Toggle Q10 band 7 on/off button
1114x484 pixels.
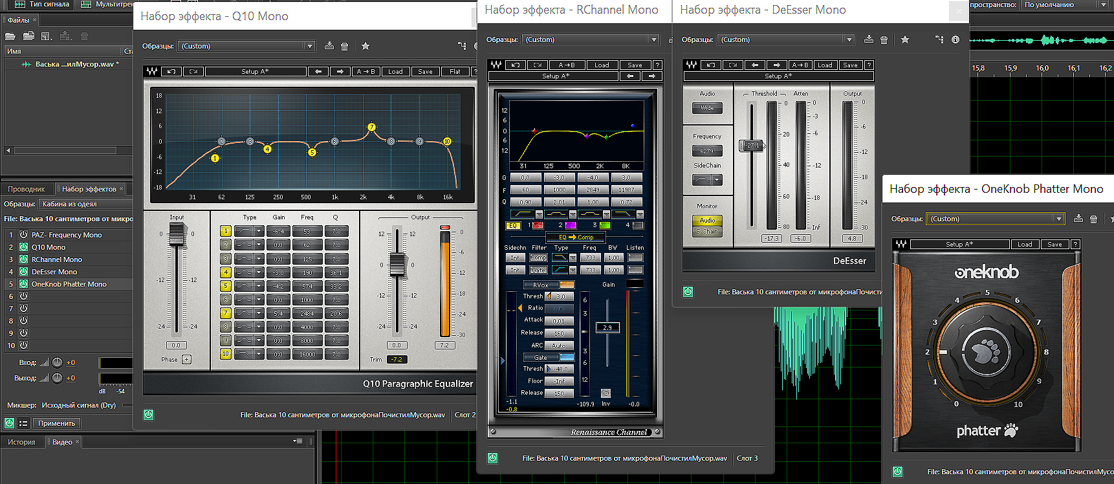226,313
